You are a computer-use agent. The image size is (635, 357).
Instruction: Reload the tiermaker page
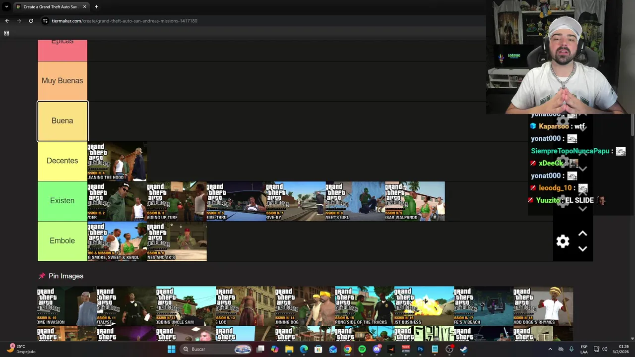[31, 21]
